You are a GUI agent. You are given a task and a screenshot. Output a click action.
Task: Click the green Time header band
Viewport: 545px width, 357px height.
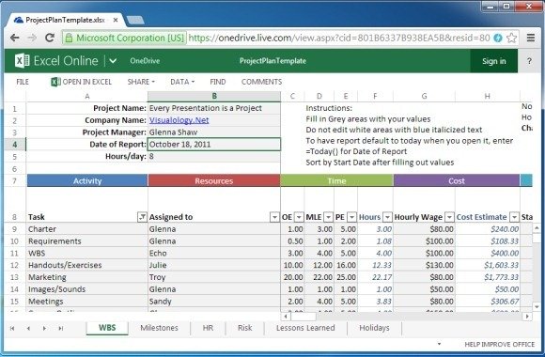[336, 180]
